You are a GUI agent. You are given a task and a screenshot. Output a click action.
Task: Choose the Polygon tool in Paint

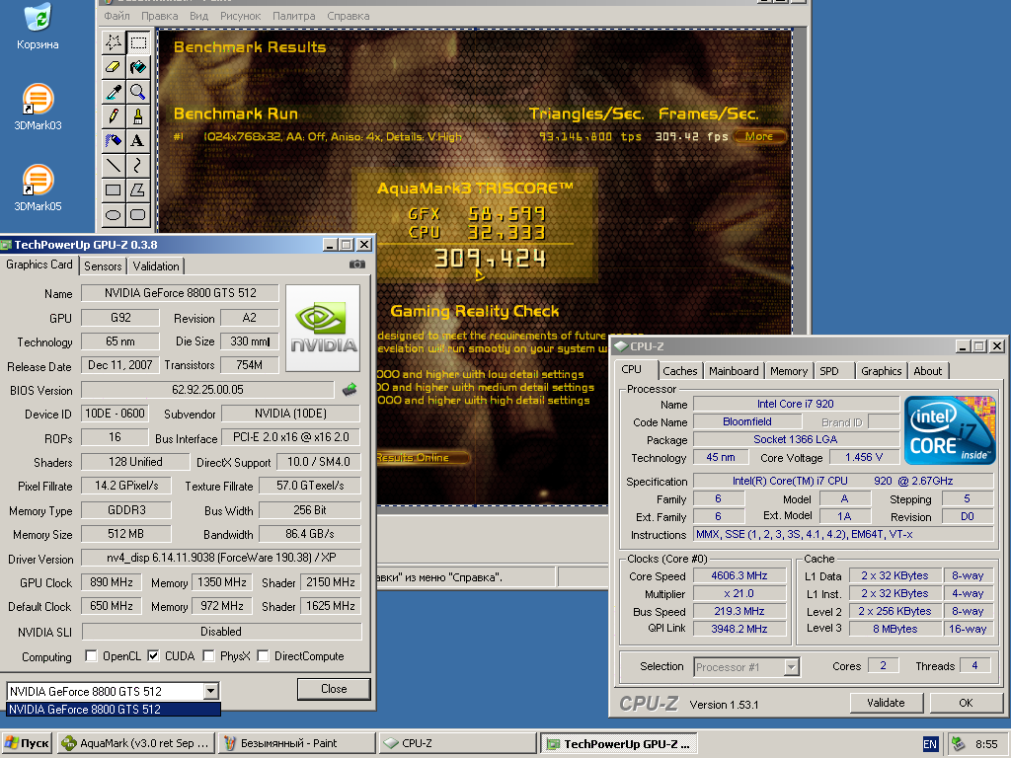pyautogui.click(x=138, y=190)
